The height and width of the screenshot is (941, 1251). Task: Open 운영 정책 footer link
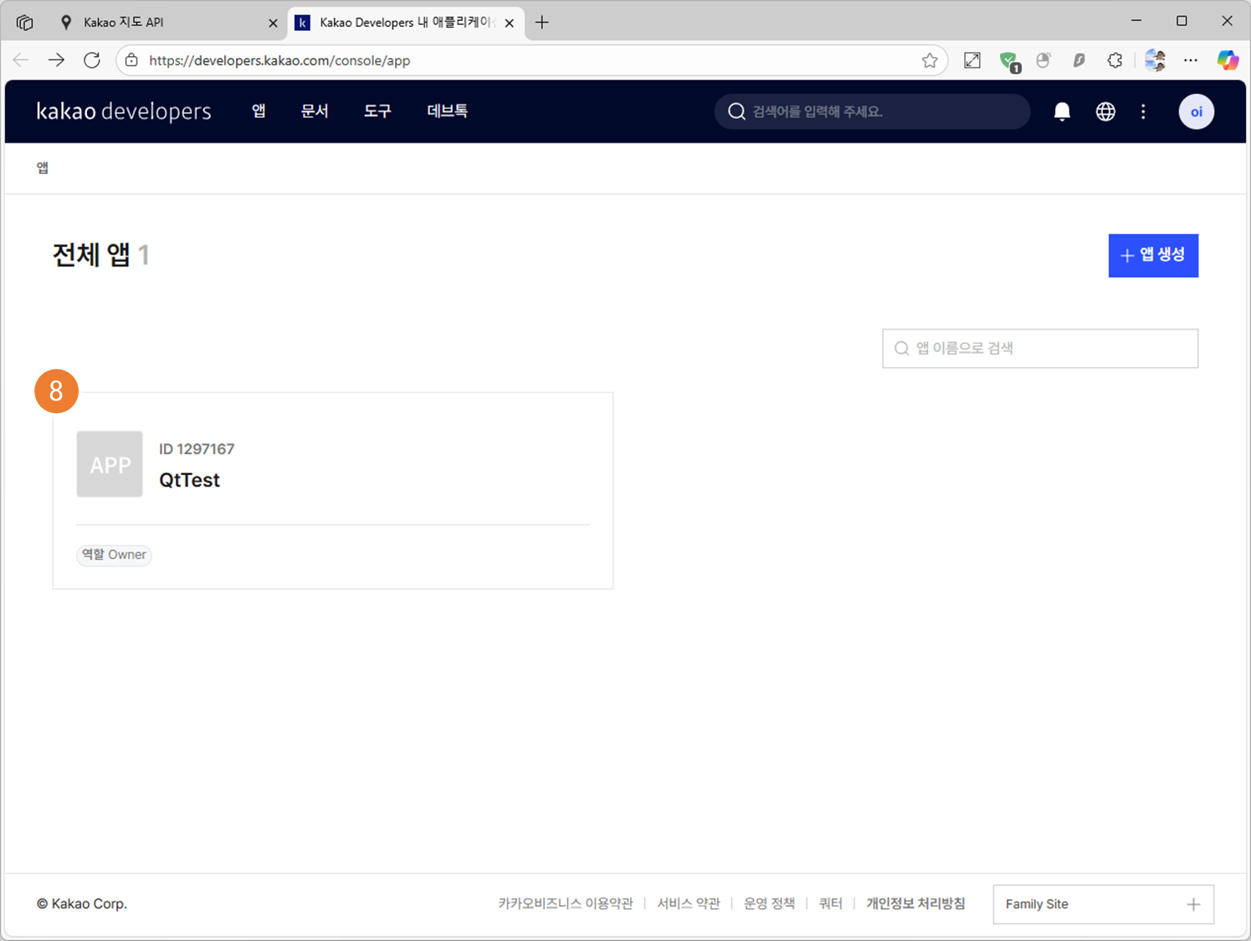pos(770,903)
